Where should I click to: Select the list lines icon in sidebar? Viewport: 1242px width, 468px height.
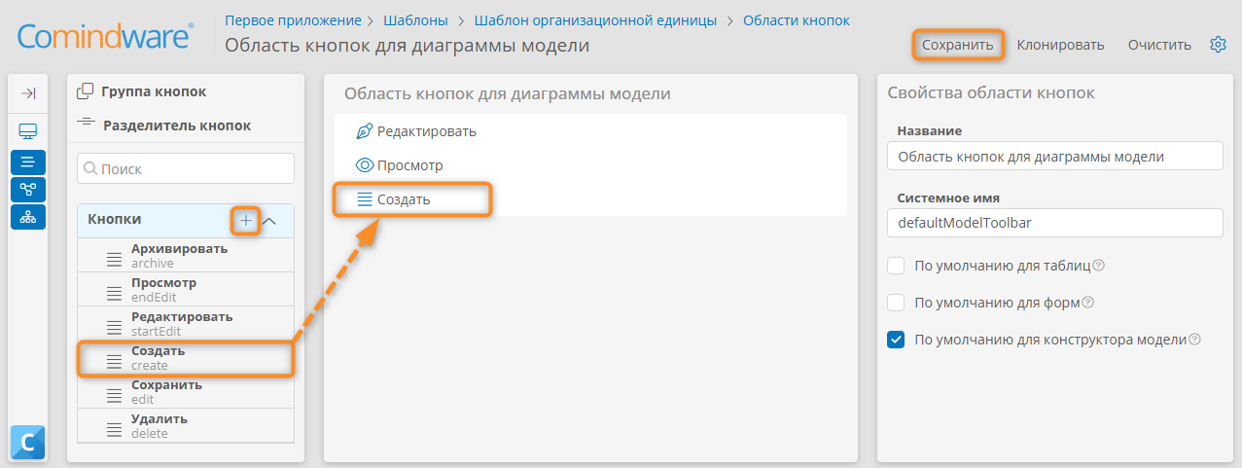click(28, 162)
